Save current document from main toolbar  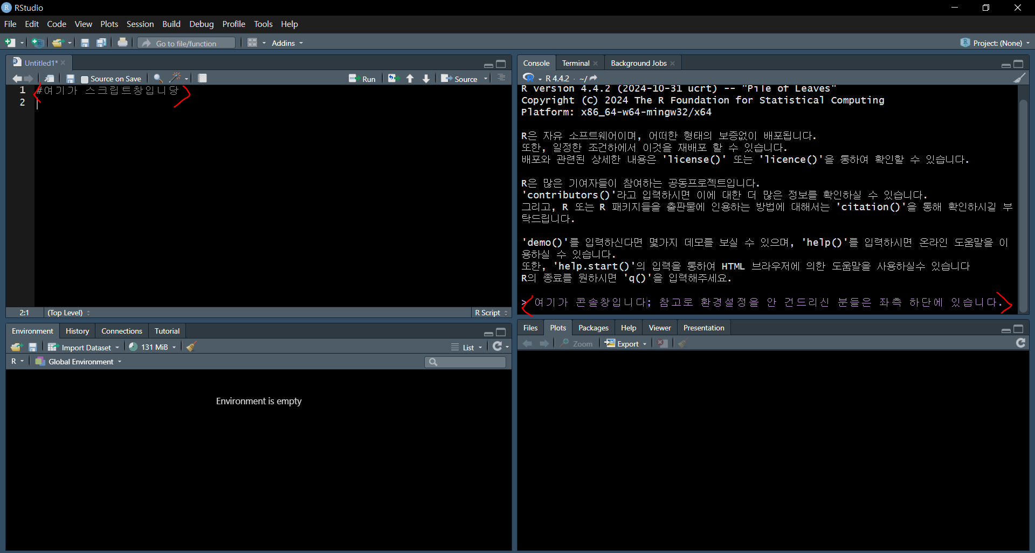point(85,43)
